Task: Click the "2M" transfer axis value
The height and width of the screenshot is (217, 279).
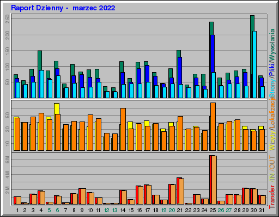Action: pos(8,190)
